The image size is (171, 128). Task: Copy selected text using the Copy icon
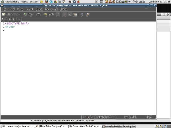[x=70, y=14]
